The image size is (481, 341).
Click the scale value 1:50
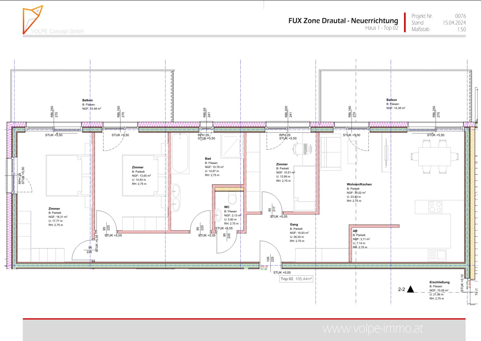tap(461, 29)
